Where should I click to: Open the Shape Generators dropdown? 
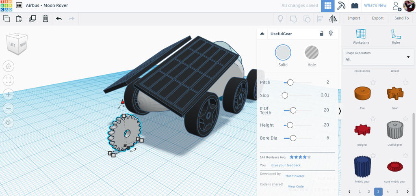pyautogui.click(x=378, y=56)
